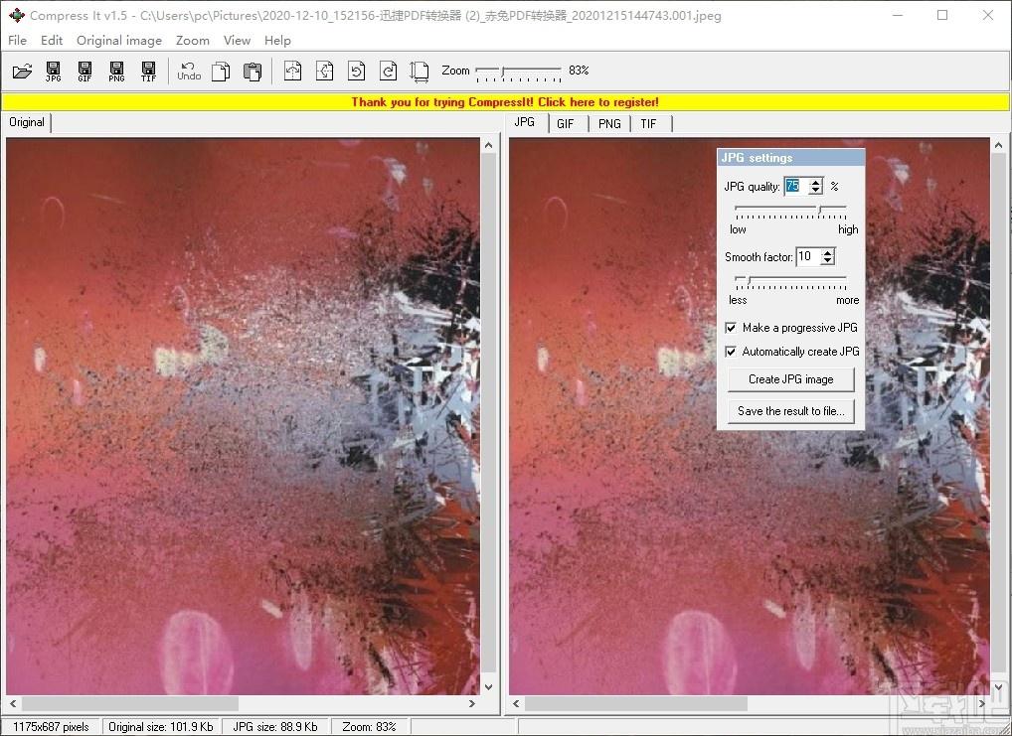Click the Create JPG image button
1012x736 pixels.
pos(790,379)
